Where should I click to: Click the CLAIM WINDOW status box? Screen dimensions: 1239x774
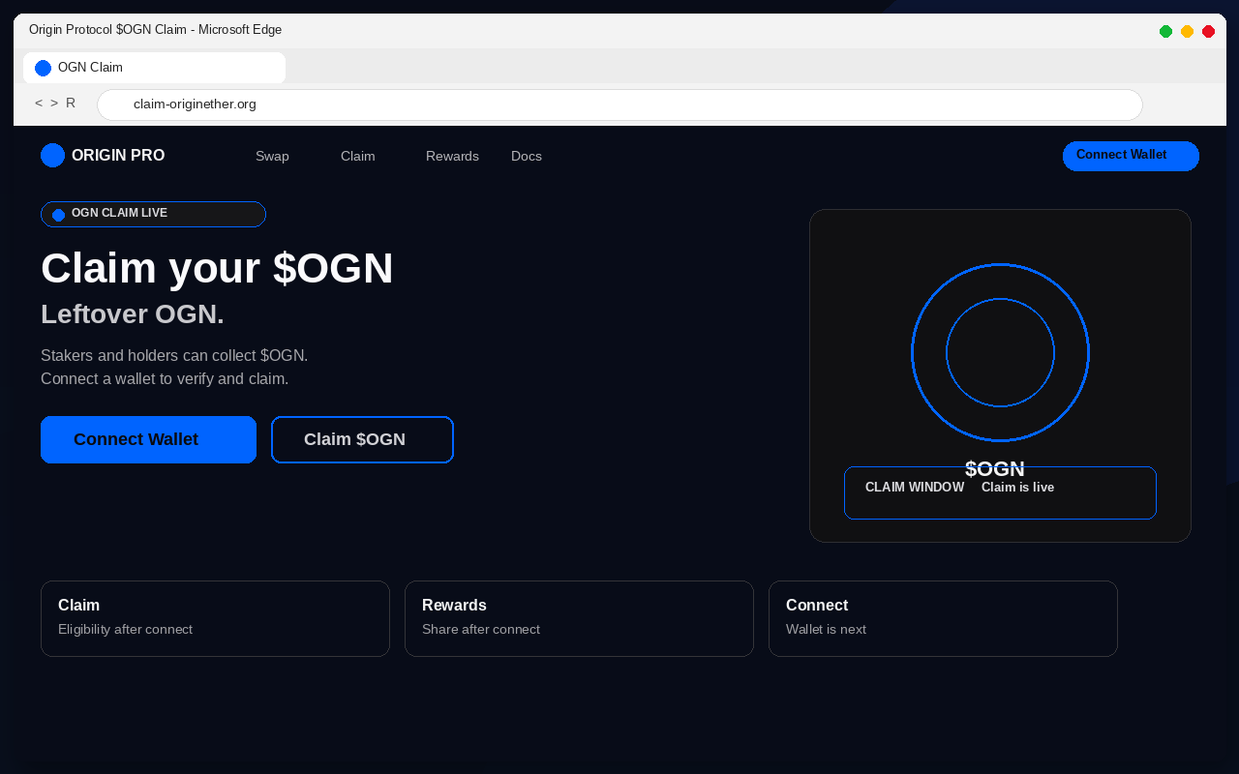[x=1000, y=492]
